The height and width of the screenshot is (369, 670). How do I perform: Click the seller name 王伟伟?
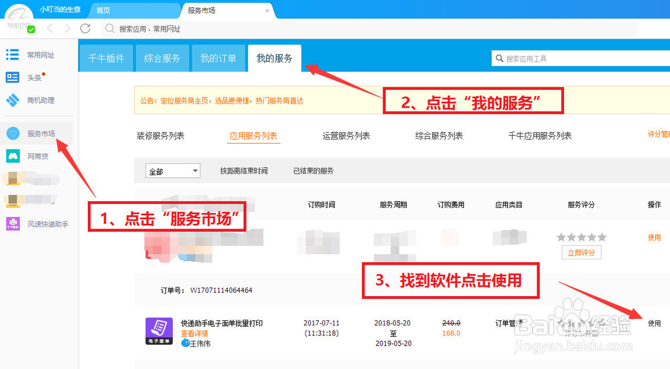click(200, 344)
